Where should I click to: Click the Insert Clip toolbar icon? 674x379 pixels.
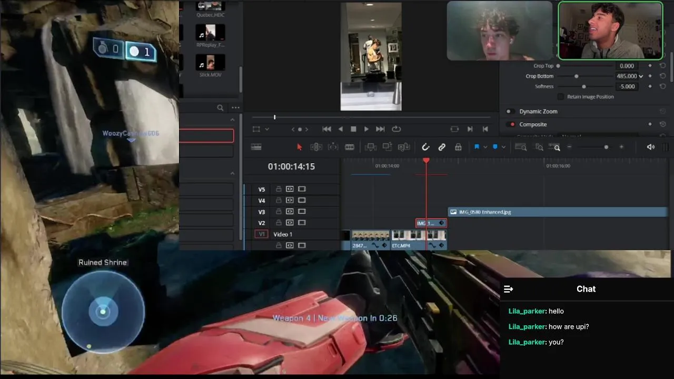tap(370, 147)
